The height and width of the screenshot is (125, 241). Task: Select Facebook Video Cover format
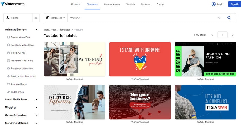23,45
